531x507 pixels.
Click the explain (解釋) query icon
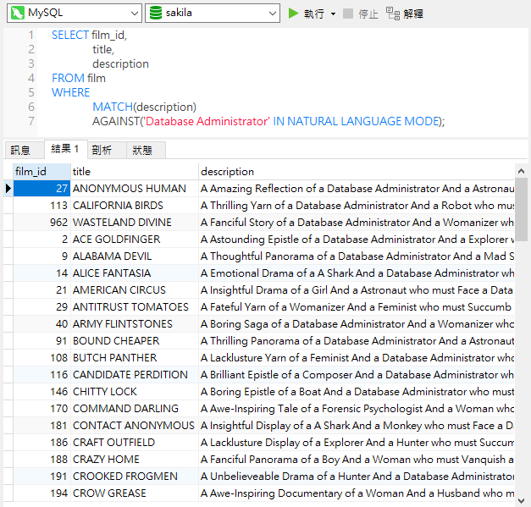(392, 14)
